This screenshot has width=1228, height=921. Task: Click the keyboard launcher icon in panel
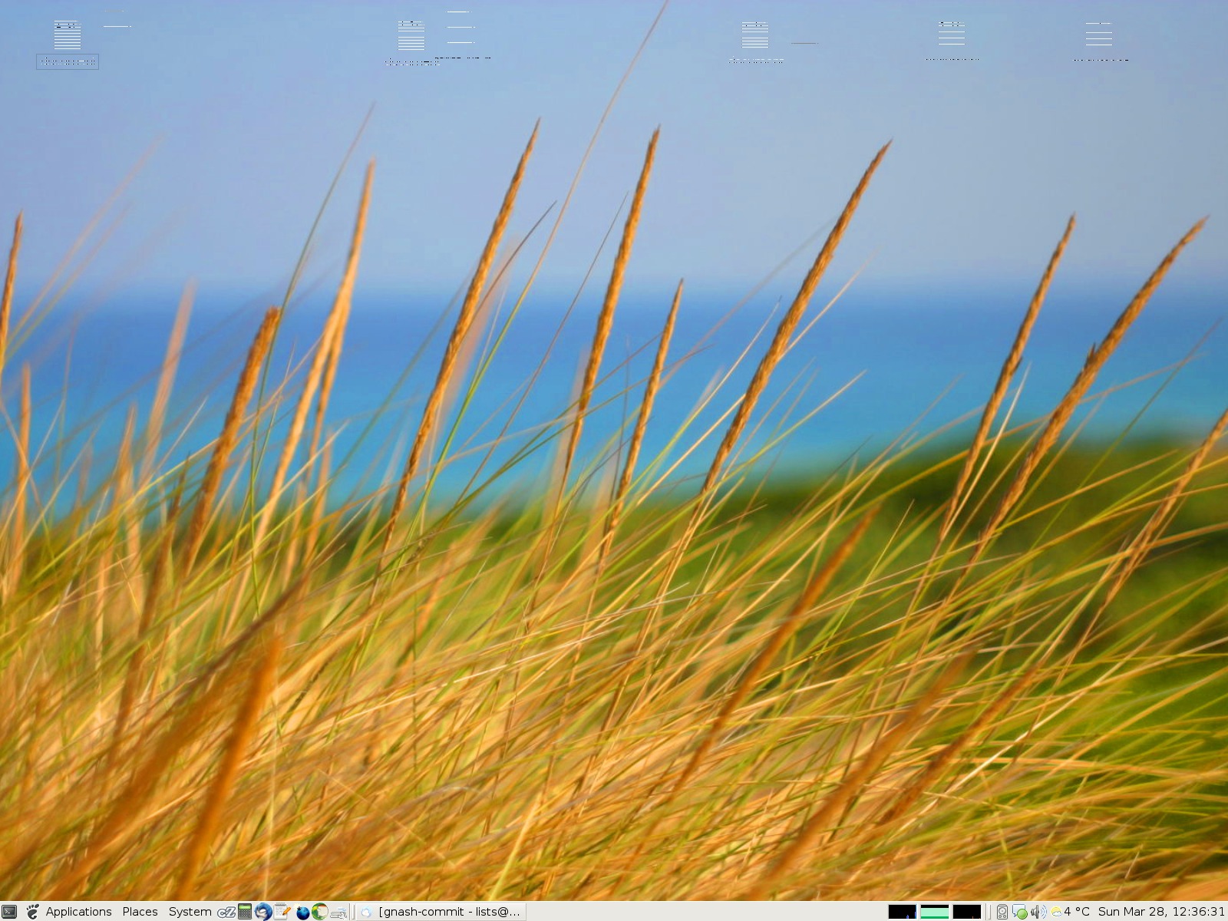point(338,912)
